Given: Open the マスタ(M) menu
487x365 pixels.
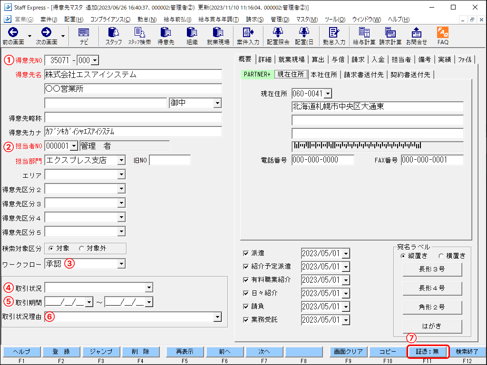Looking at the screenshot, I should (307, 19).
